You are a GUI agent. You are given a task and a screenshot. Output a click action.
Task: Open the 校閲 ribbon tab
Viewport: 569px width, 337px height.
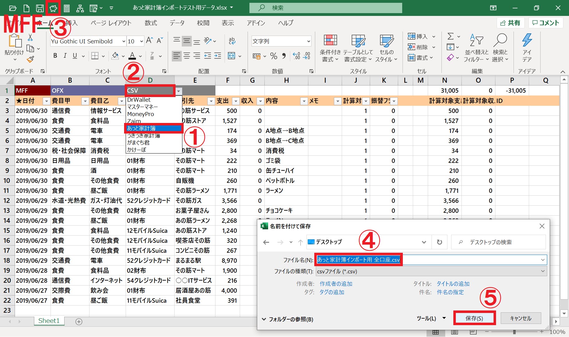pos(203,23)
